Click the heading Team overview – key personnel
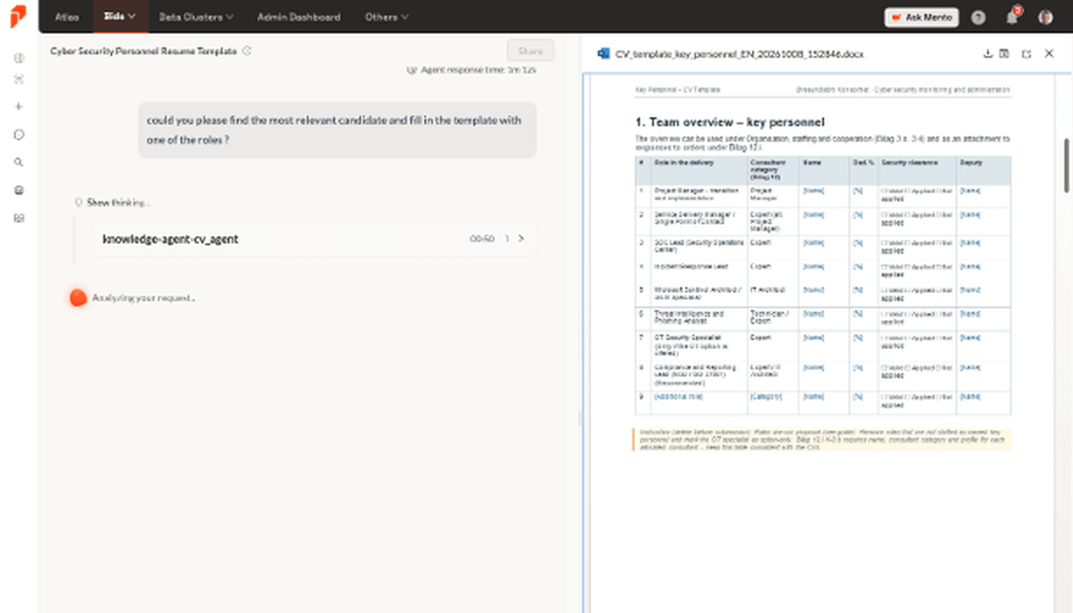 pyautogui.click(x=729, y=123)
